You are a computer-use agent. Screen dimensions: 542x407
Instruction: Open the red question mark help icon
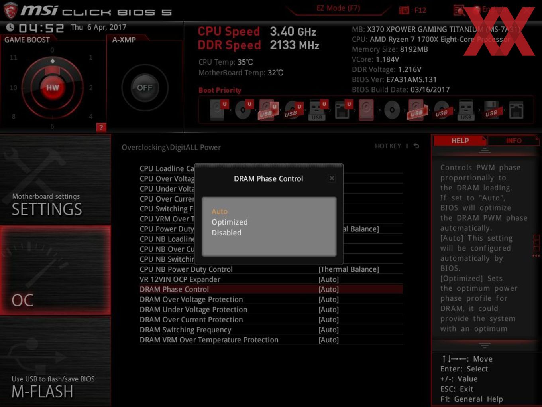(x=101, y=128)
